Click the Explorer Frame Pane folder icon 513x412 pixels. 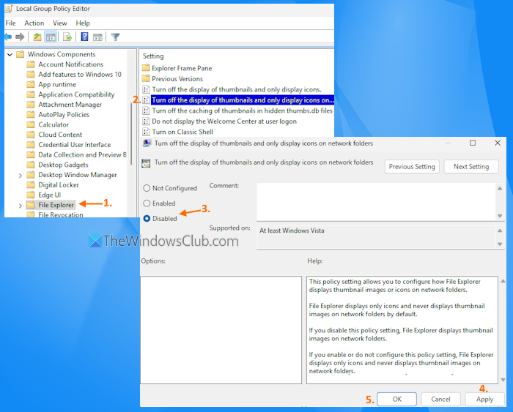(x=146, y=68)
